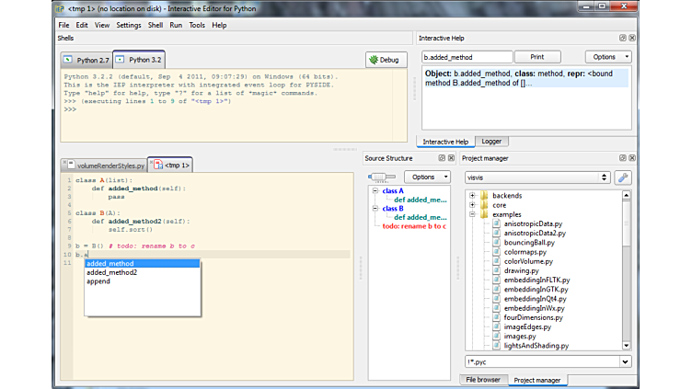The image size is (692, 389).
Task: Open project settings wrench icon
Action: pyautogui.click(x=623, y=177)
